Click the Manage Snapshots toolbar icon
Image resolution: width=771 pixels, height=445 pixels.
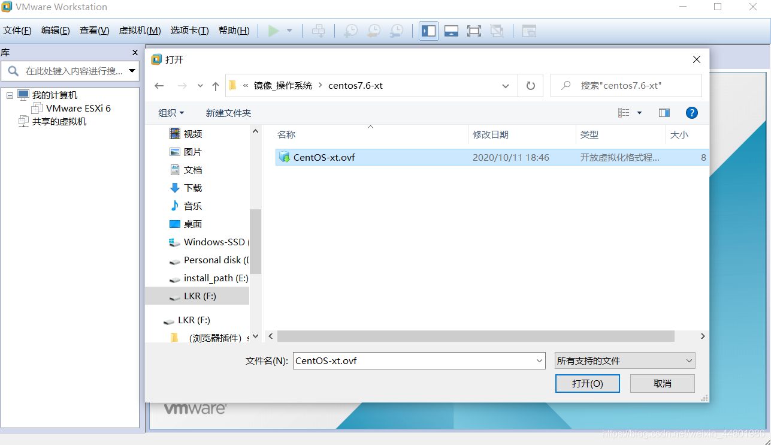[x=396, y=31]
